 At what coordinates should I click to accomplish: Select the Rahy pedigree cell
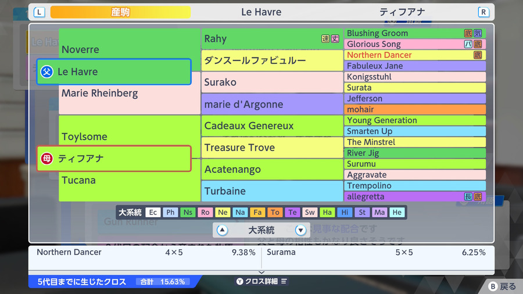[x=272, y=39]
